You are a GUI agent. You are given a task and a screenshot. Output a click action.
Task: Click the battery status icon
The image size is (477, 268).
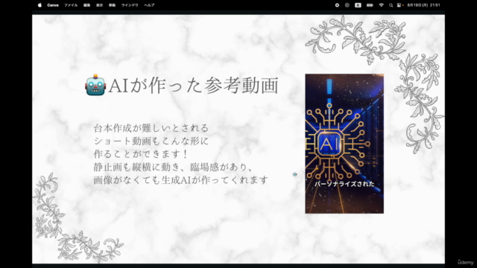point(370,5)
